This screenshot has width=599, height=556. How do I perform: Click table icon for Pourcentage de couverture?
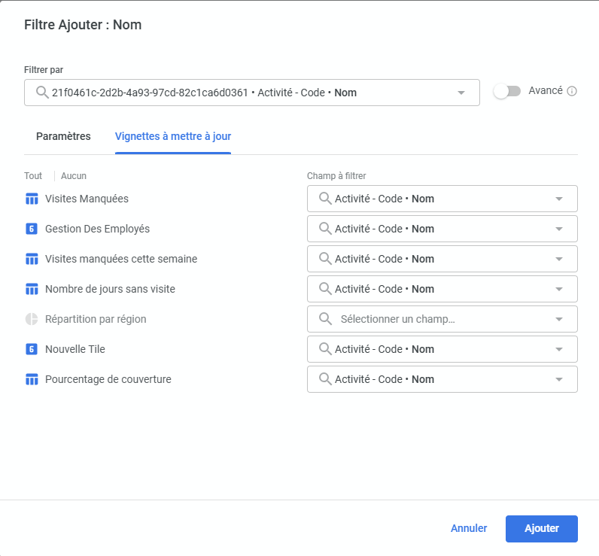tap(32, 380)
